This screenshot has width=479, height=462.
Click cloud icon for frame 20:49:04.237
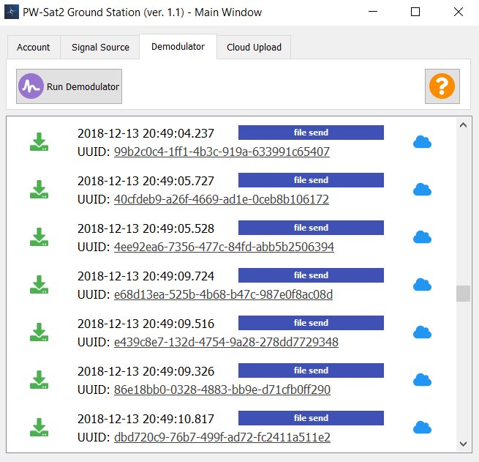click(422, 142)
